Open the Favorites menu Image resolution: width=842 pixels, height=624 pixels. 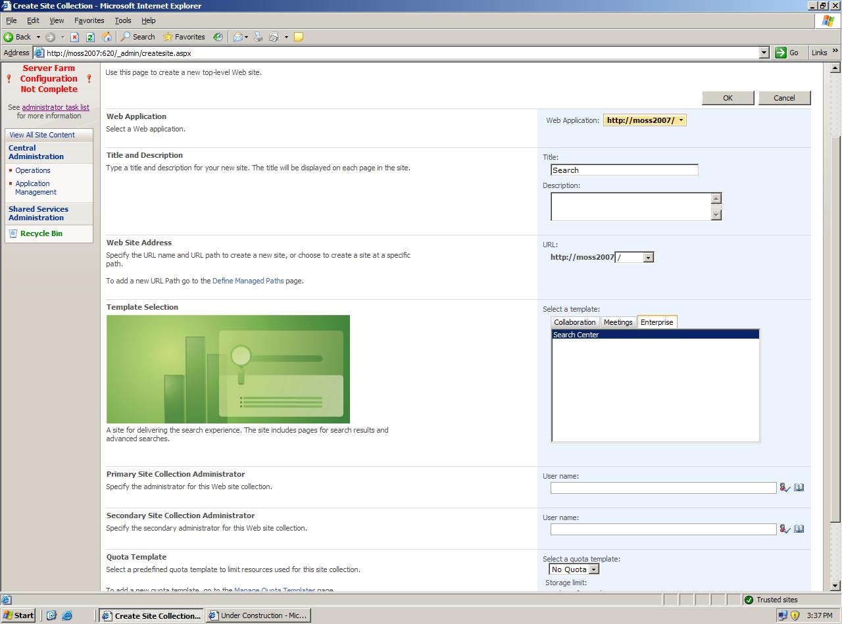point(89,20)
